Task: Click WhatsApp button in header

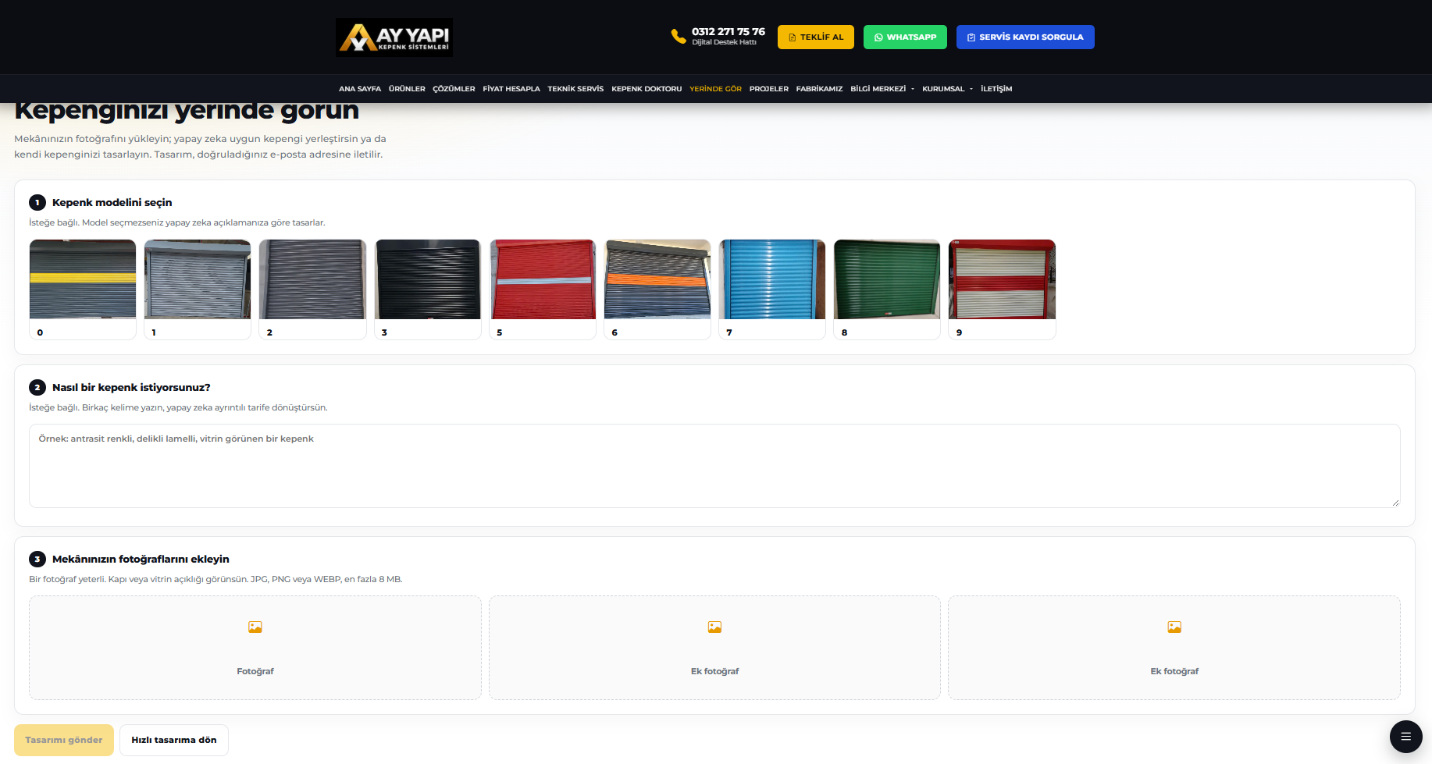Action: [x=905, y=37]
